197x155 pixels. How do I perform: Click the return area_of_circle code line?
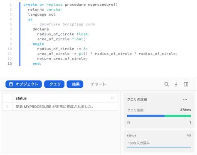(x=62, y=59)
